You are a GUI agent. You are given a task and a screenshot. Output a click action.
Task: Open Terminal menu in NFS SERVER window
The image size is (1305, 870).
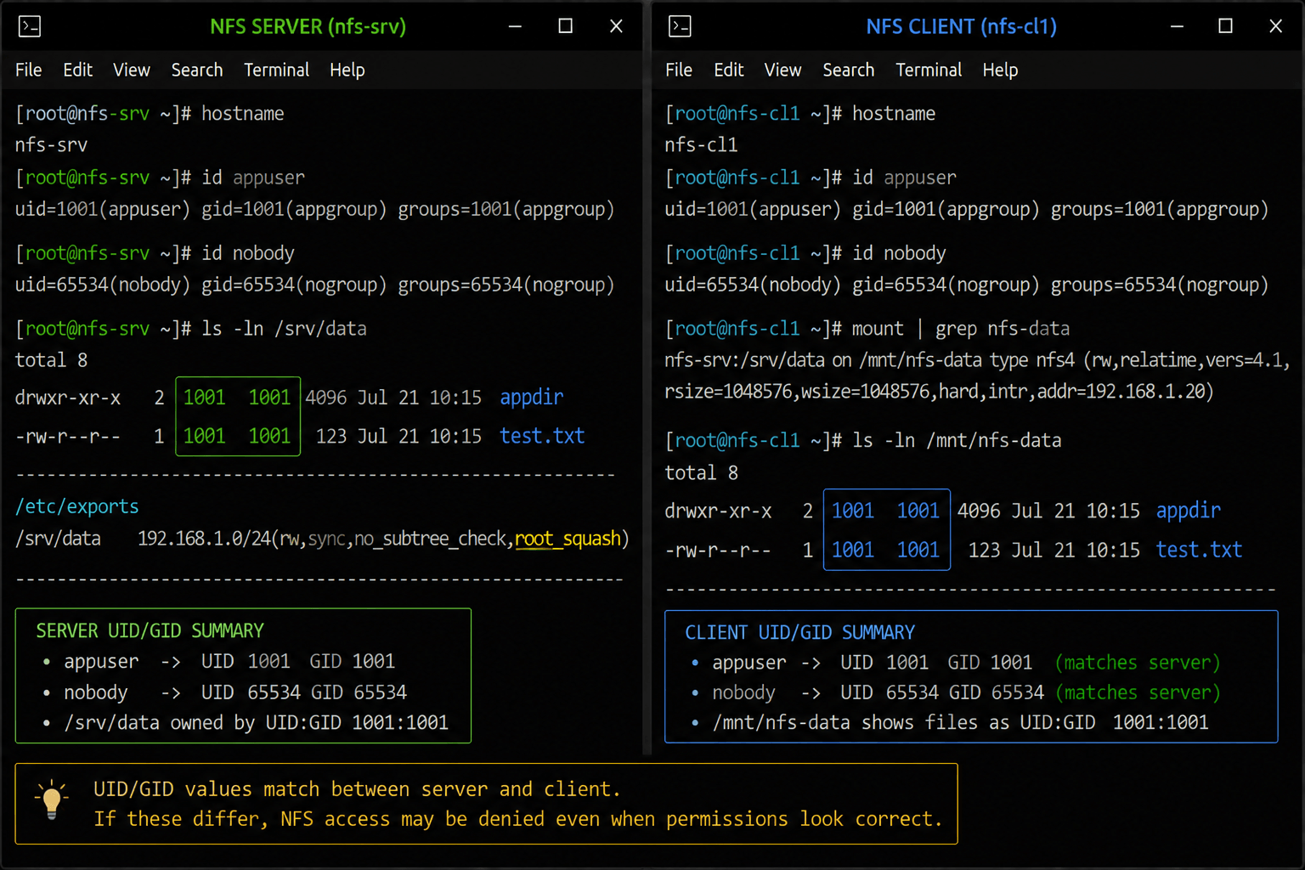[x=276, y=70]
